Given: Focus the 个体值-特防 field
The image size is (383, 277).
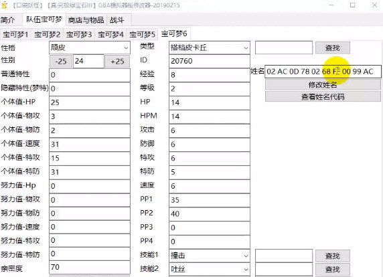Looking at the screenshot, I should tap(90, 172).
